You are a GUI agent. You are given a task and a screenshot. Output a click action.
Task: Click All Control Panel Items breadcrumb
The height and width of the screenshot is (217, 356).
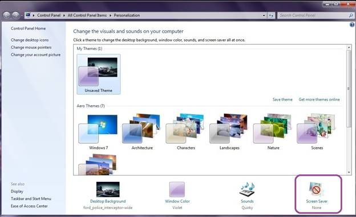(x=87, y=15)
